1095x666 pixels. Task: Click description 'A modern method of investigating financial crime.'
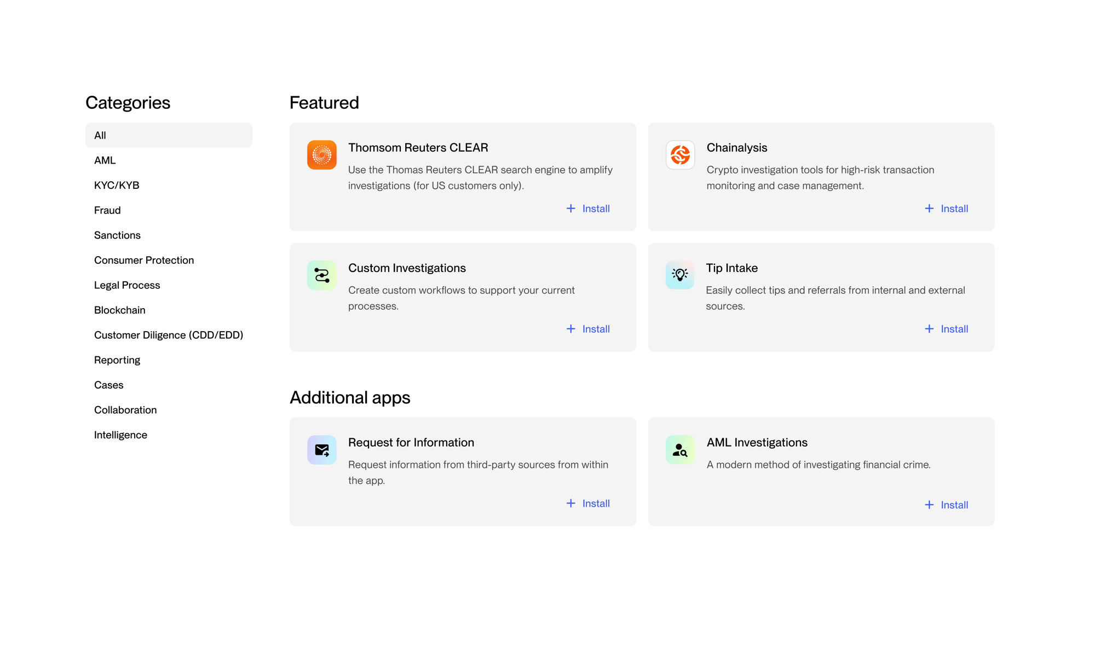[819, 465]
